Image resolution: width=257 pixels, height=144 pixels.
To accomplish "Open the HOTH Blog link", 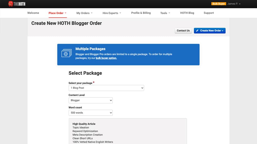I will 187,13.
